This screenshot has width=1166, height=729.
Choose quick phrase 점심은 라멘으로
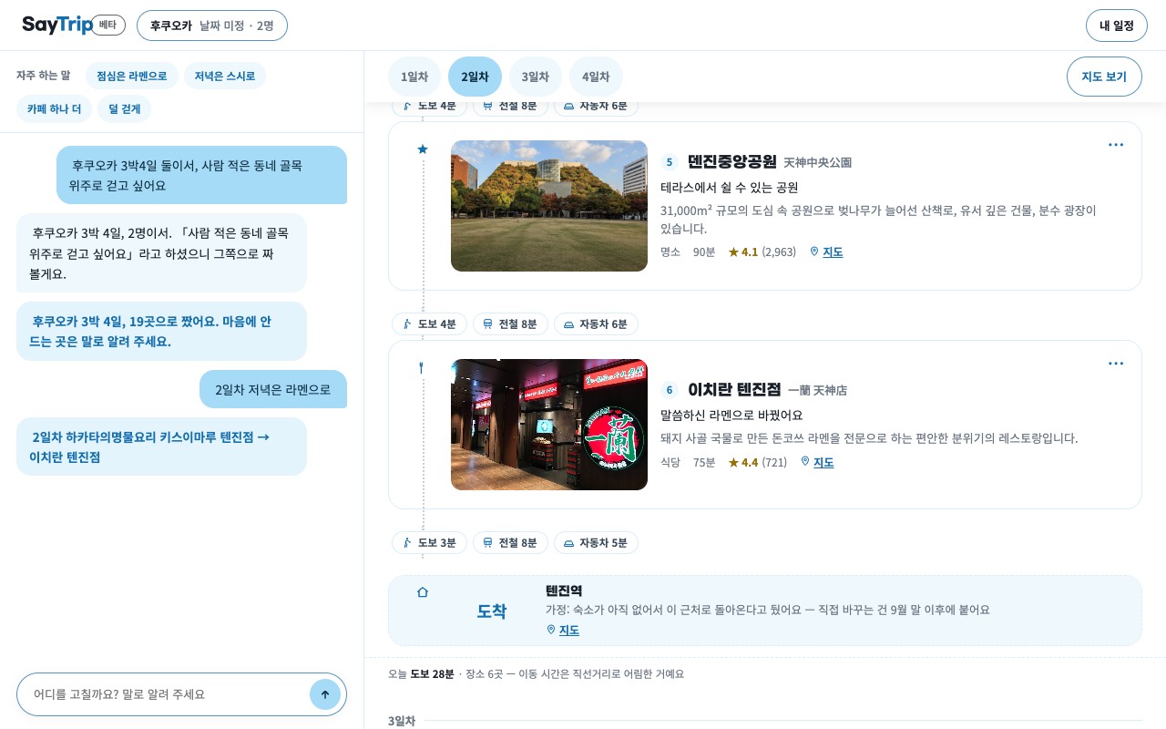click(x=132, y=76)
